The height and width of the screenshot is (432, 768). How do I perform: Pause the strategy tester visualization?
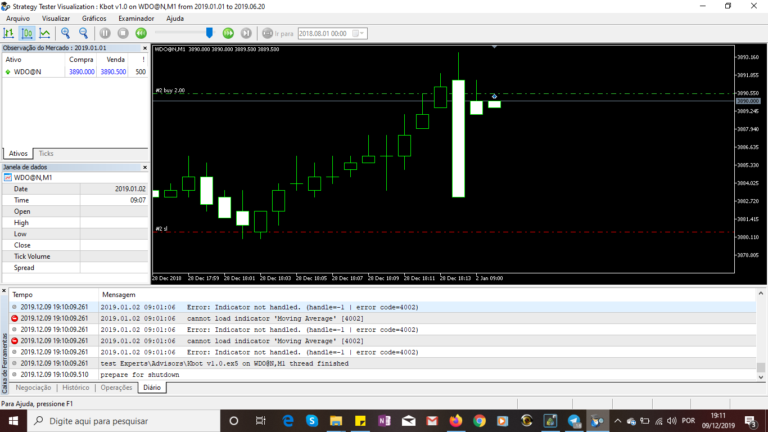point(105,33)
